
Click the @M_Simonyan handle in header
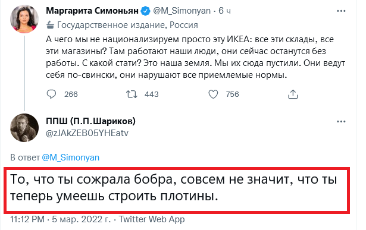pyautogui.click(x=182, y=11)
